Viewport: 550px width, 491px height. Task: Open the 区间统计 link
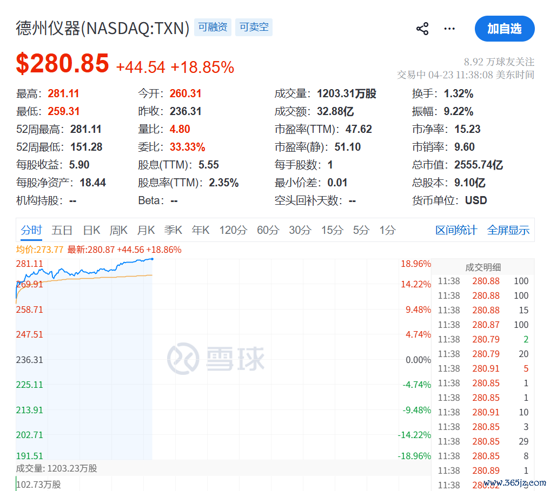(x=456, y=230)
